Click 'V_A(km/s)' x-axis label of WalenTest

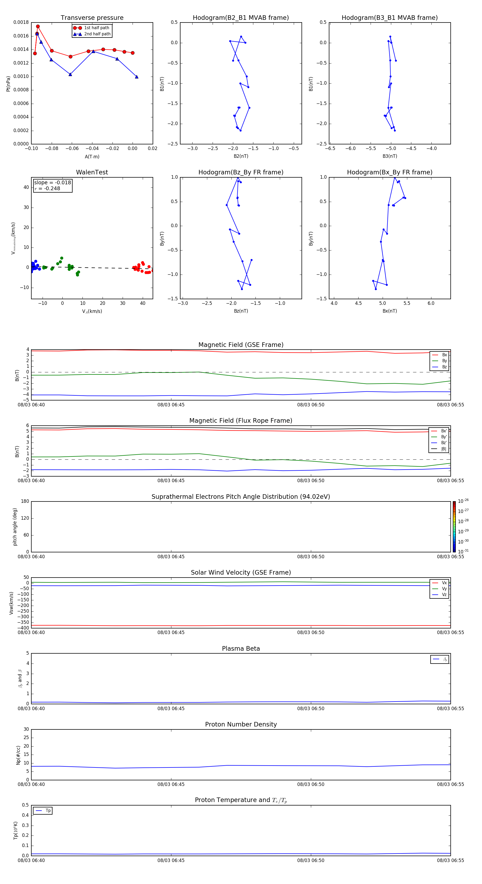tap(92, 311)
